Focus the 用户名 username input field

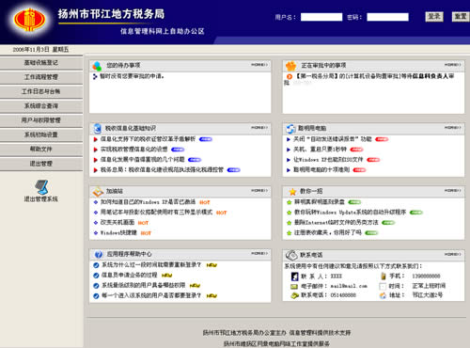(x=321, y=17)
